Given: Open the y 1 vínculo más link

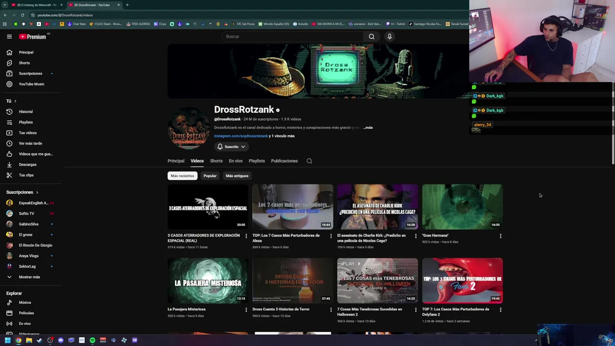Looking at the screenshot, I should 282,136.
